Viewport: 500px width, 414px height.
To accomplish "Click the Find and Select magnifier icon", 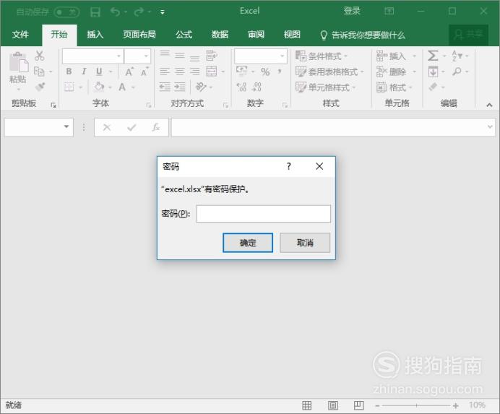I will click(457, 72).
